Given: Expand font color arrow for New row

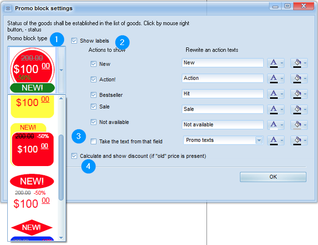Looking at the screenshot, I should [282, 63].
